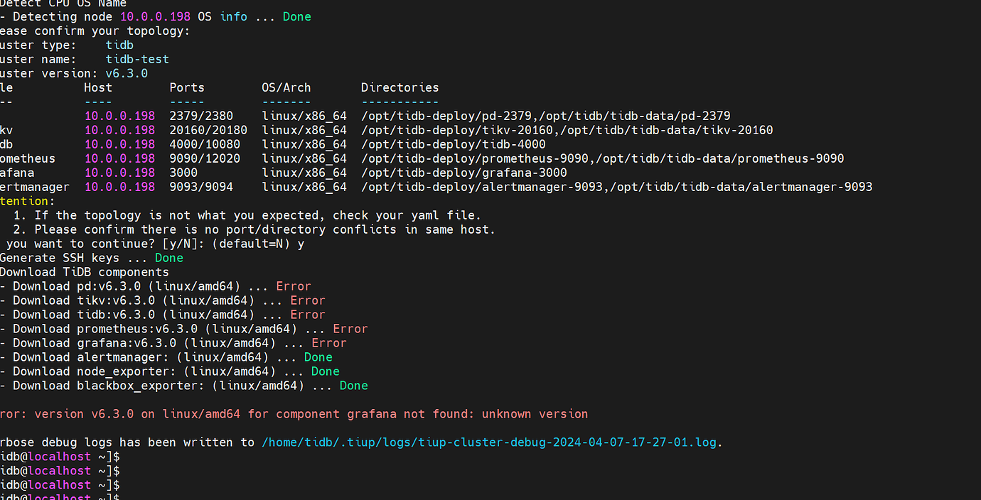Click host IP in the alertmanager row
981x500 pixels.
click(x=119, y=187)
